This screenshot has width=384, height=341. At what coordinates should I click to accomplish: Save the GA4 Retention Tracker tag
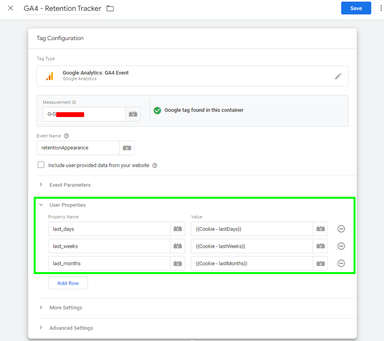click(356, 8)
